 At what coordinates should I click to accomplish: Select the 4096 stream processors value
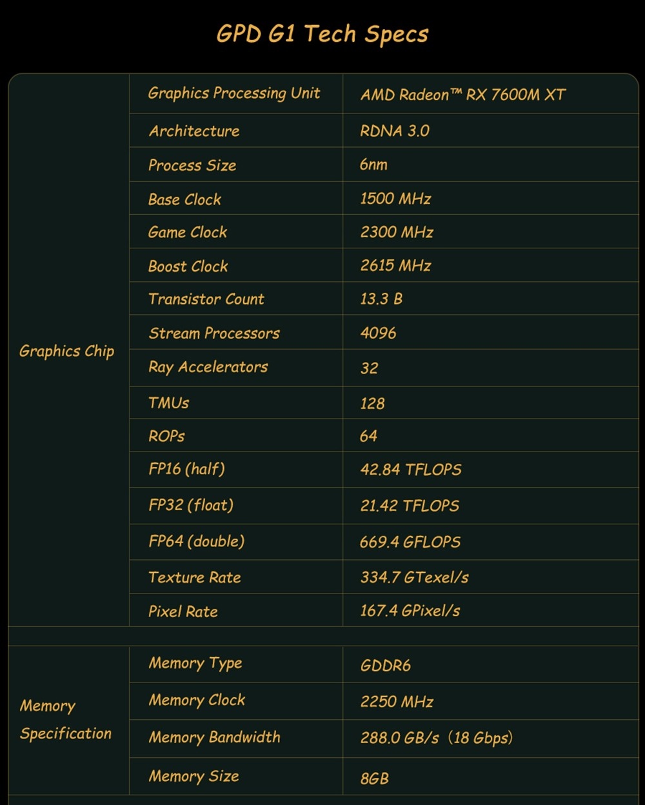378,333
